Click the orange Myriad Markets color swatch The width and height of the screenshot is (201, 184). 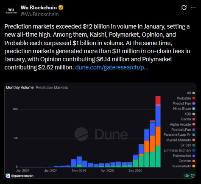[194, 140]
